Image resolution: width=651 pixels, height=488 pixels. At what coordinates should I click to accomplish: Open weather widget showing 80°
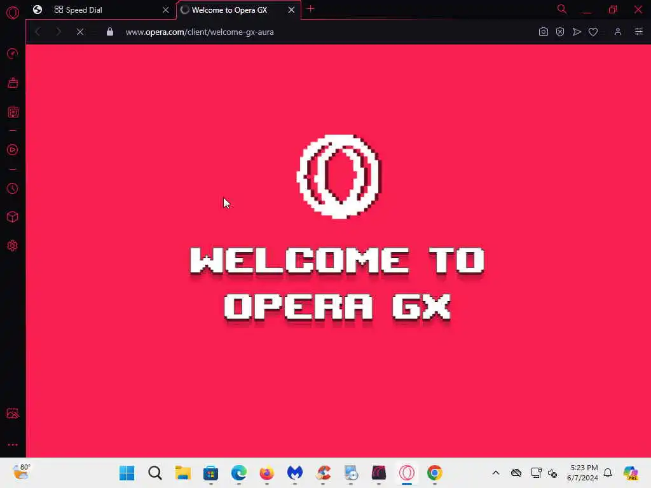21,472
